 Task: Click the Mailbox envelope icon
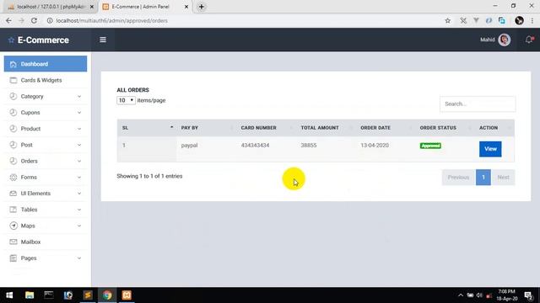[x=13, y=242]
